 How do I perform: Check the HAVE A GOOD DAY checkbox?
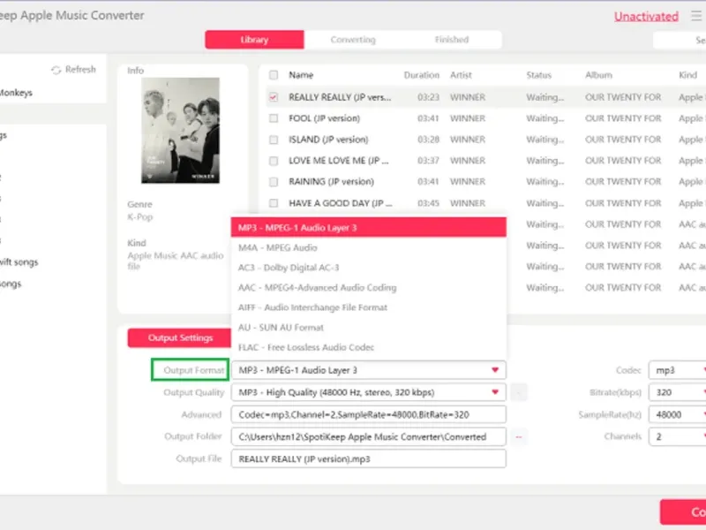(x=274, y=203)
